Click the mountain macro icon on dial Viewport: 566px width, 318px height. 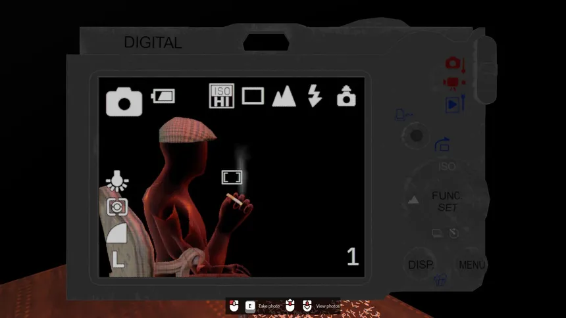tap(413, 200)
